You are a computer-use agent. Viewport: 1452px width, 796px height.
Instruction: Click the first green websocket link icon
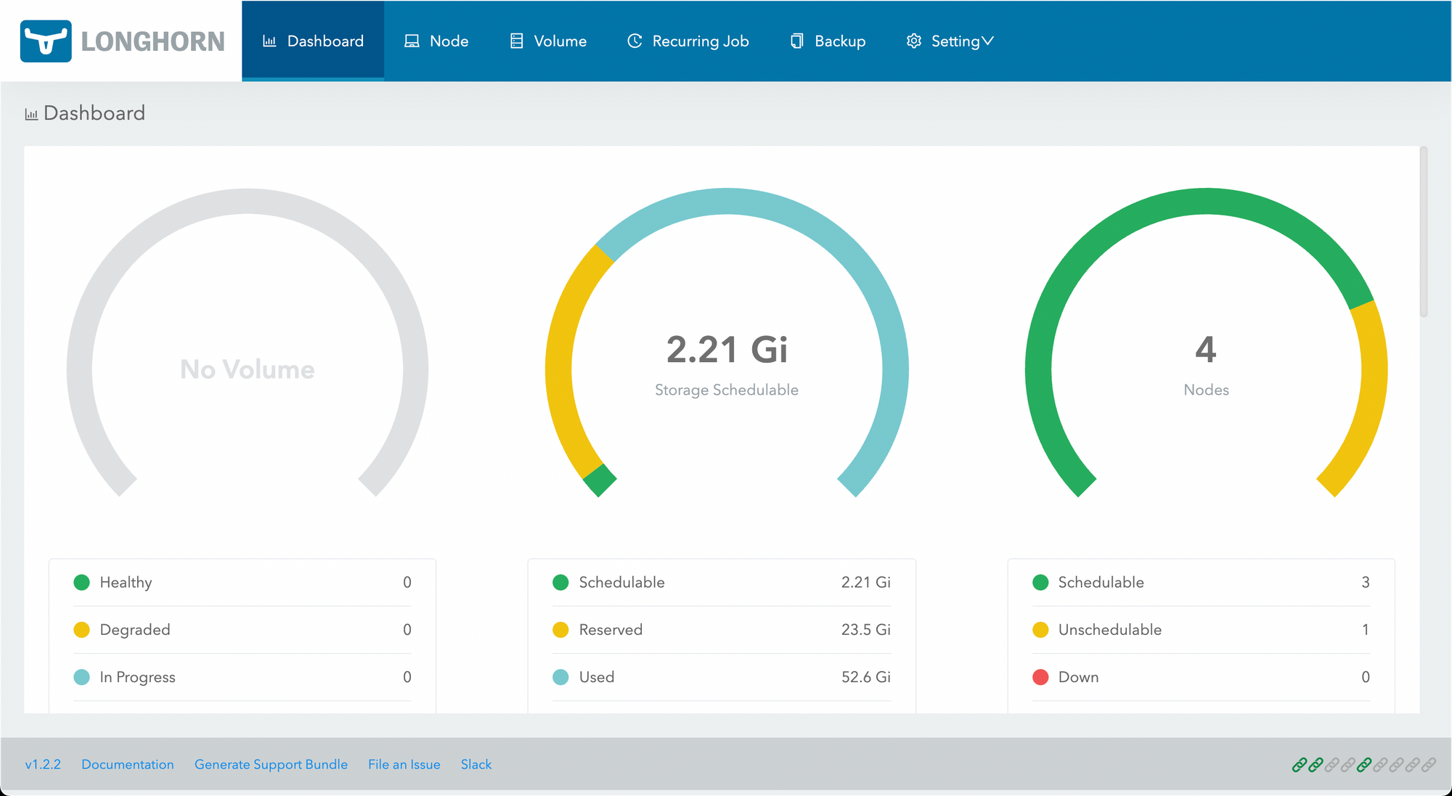click(x=1300, y=765)
